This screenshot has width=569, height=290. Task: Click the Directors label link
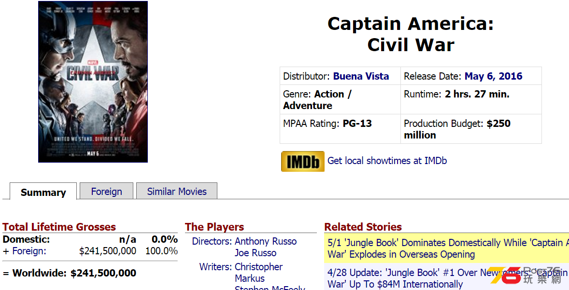point(212,241)
